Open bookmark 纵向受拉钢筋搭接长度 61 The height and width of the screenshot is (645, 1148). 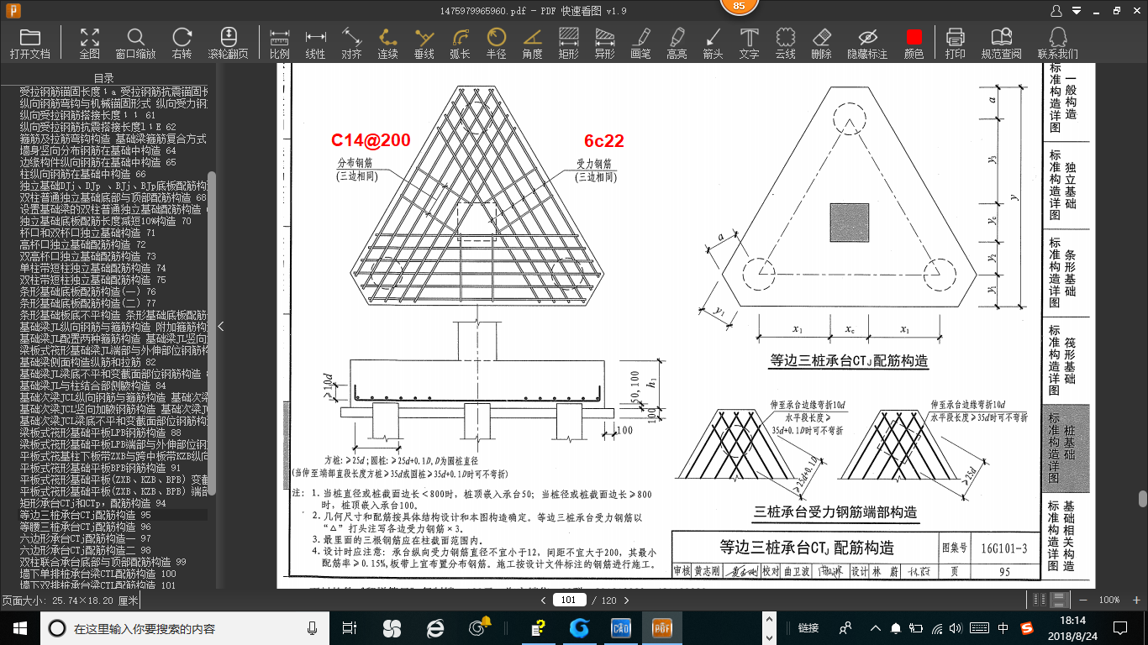coord(87,115)
